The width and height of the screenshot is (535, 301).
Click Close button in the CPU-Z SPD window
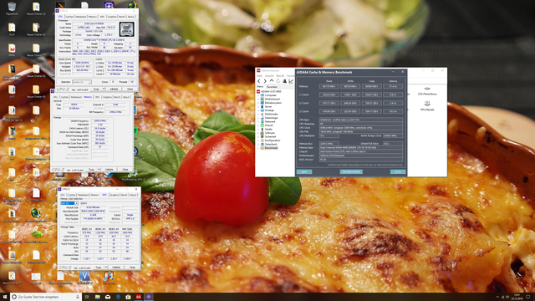click(132, 268)
